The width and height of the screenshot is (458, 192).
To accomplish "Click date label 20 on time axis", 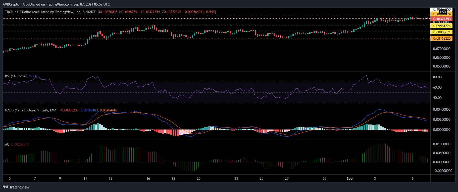I will point(198,178).
